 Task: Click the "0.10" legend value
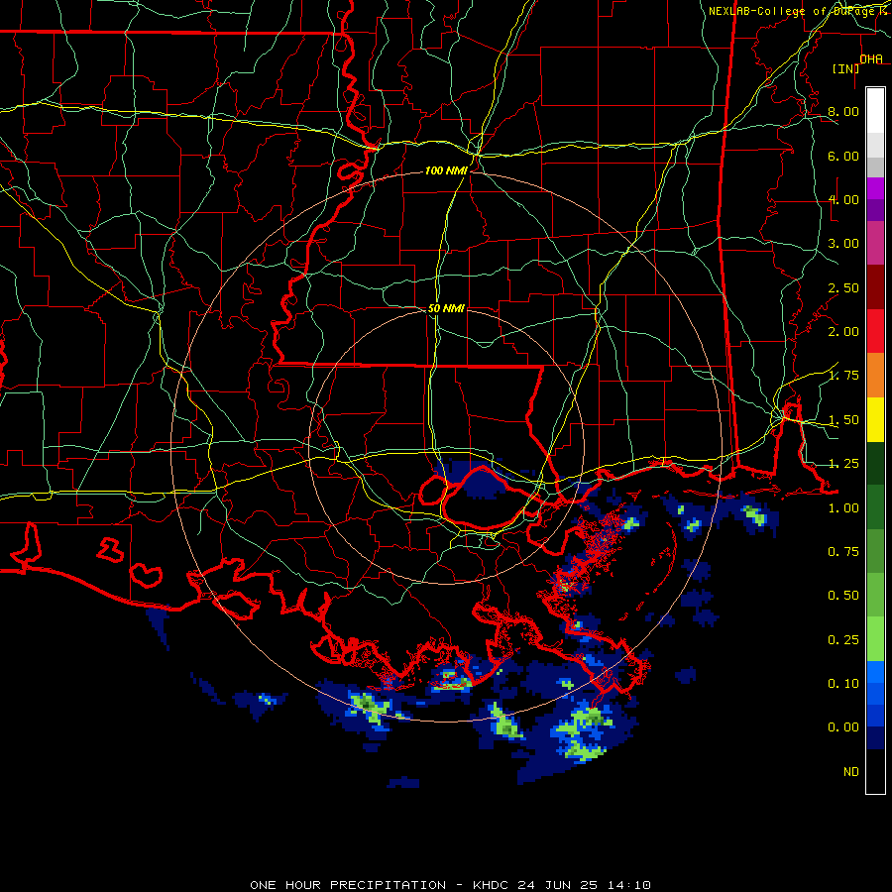point(843,684)
